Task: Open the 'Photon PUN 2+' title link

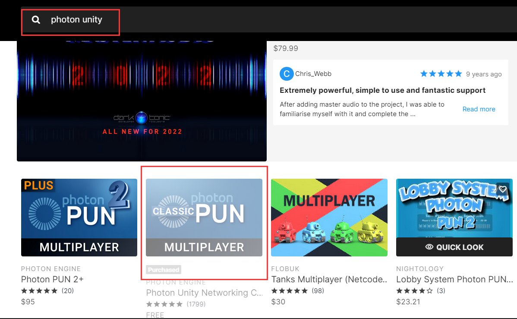Action: pyautogui.click(x=52, y=279)
